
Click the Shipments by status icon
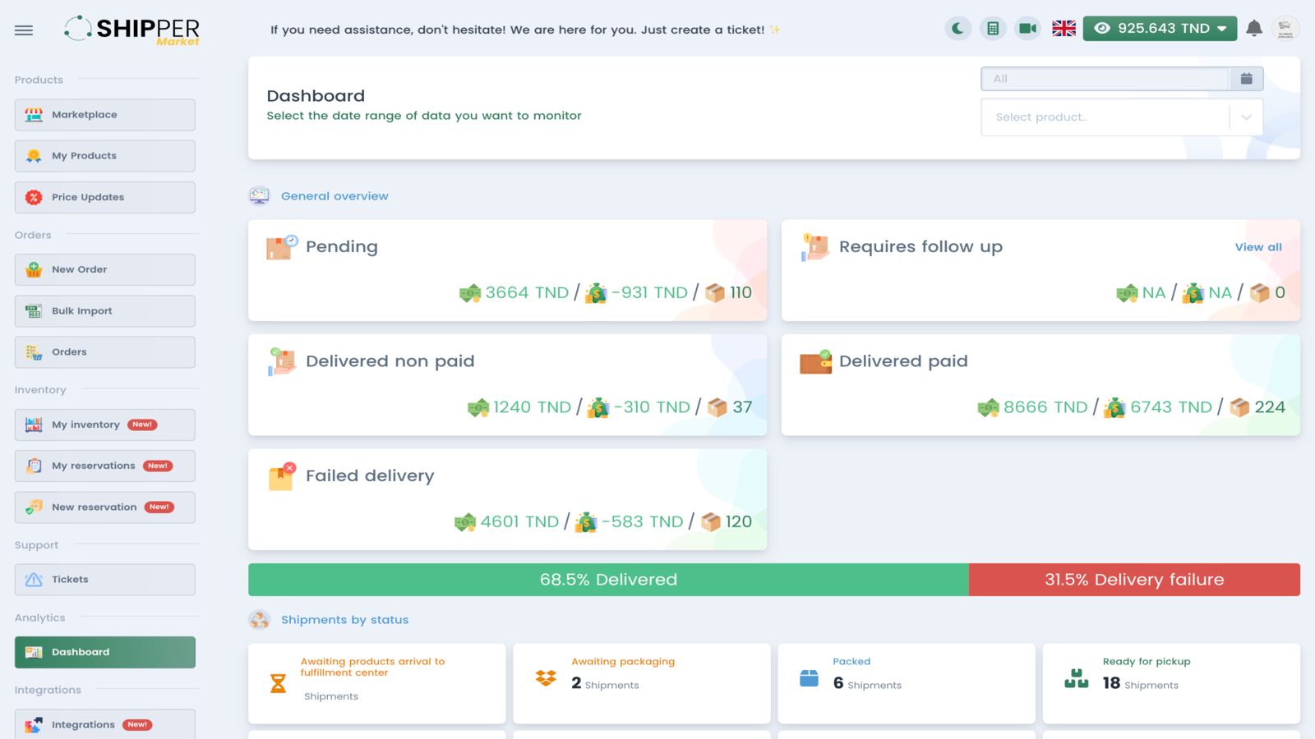coord(259,620)
